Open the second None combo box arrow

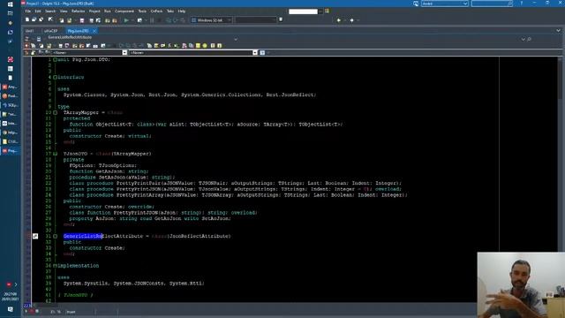(255, 53)
